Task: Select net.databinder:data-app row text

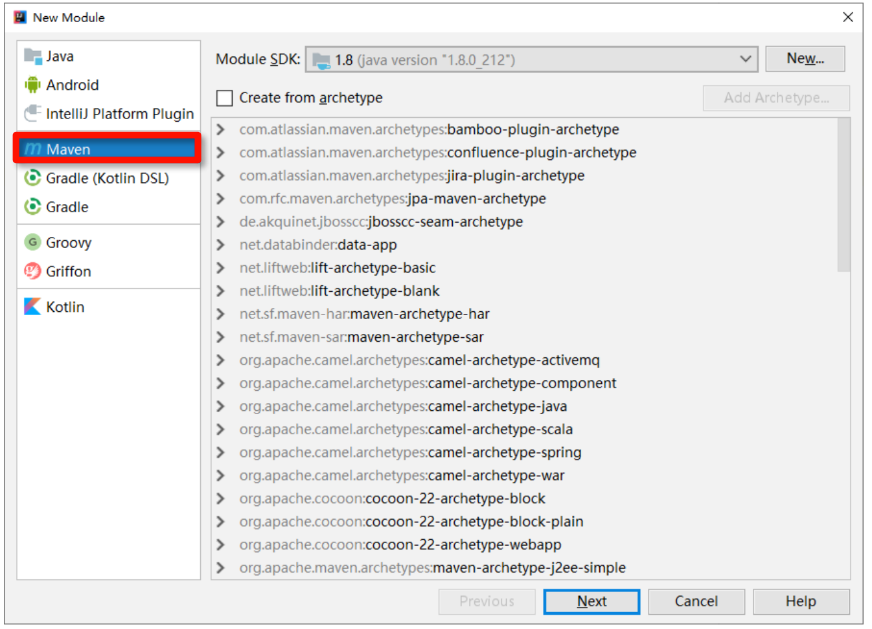Action: coord(318,245)
